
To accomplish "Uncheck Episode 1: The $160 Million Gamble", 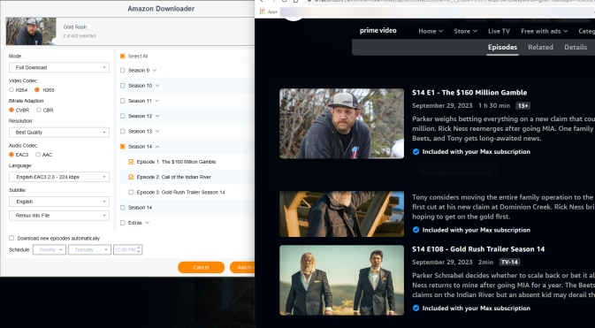I will pyautogui.click(x=132, y=162).
